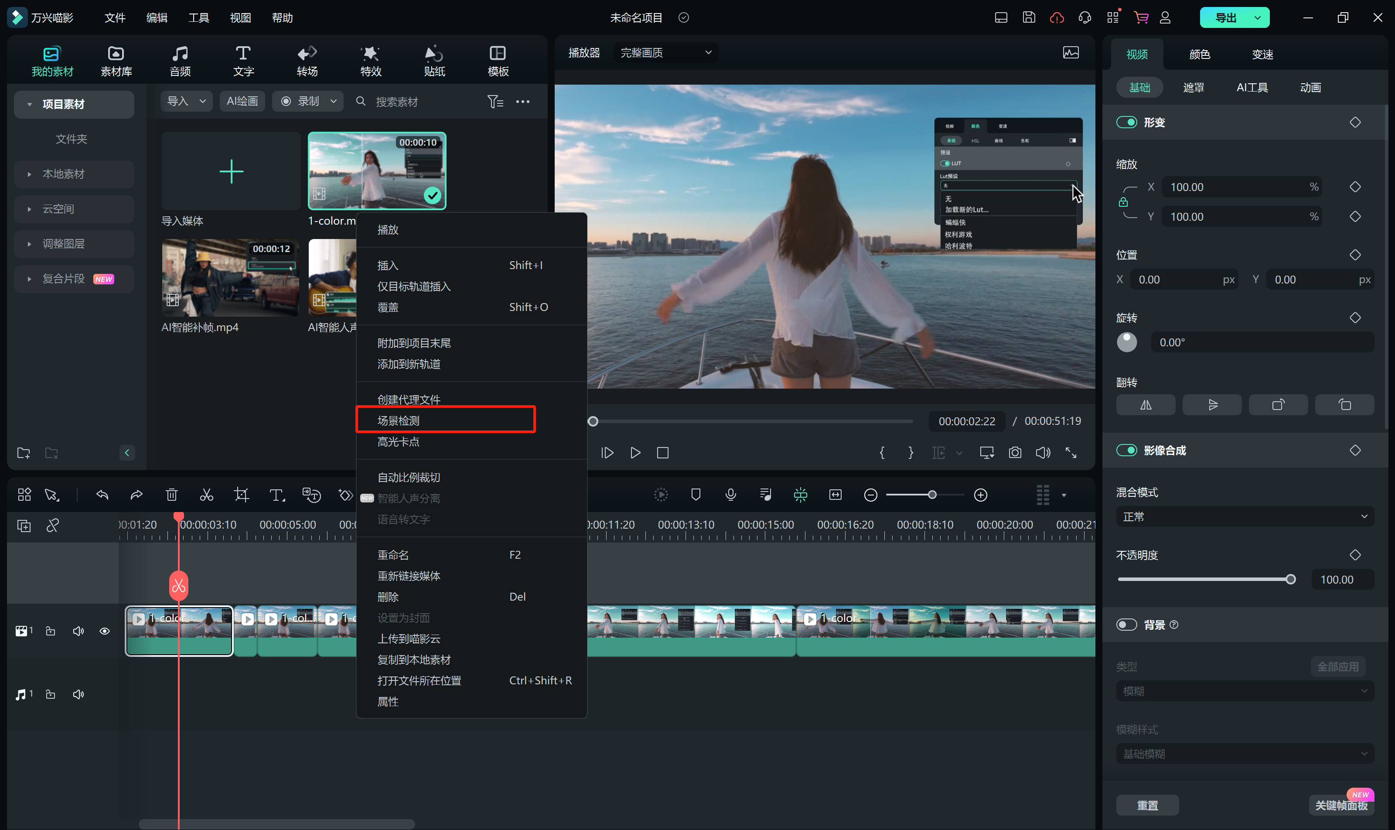
Task: Click the voiceover microphone icon
Action: [730, 495]
